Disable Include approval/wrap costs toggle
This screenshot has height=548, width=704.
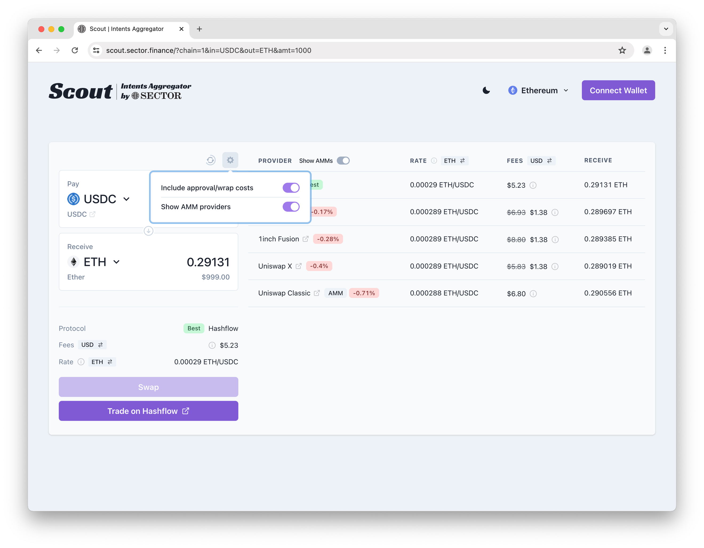291,188
